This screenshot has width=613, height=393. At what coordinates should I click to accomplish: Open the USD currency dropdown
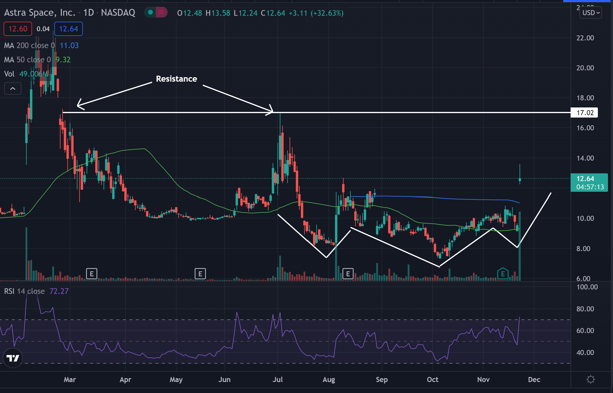590,13
